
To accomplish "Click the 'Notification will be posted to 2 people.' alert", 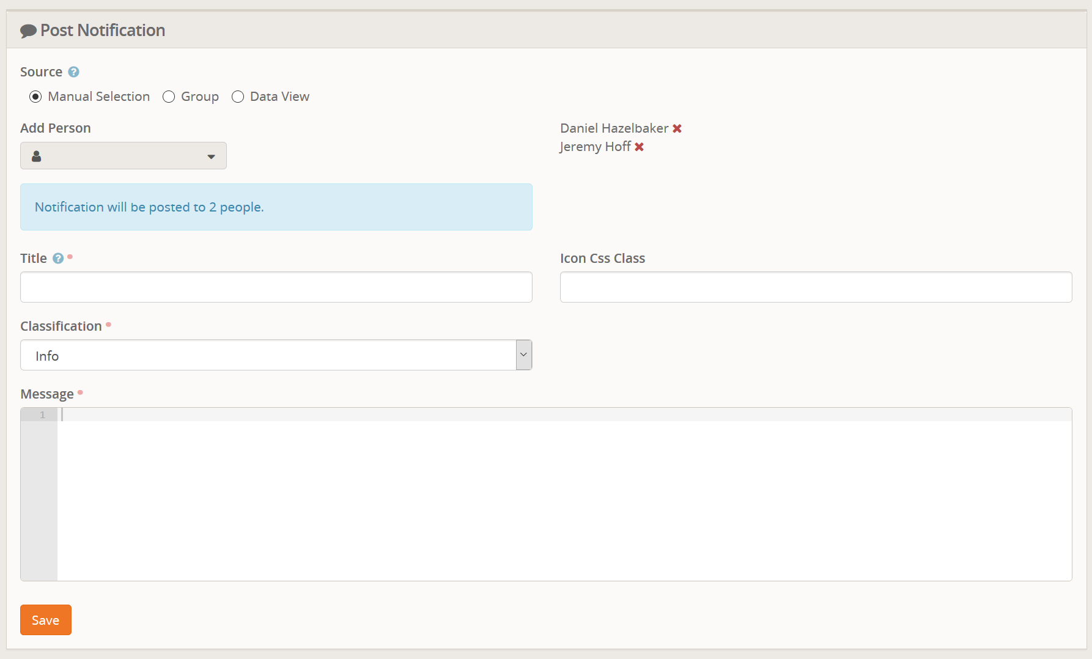I will pyautogui.click(x=276, y=207).
